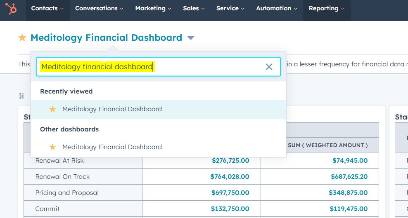Open the dashboard title dropdown arrow

tap(190, 38)
